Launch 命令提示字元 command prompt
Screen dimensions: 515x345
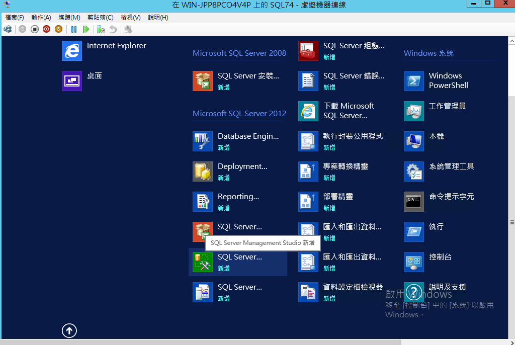click(439, 202)
